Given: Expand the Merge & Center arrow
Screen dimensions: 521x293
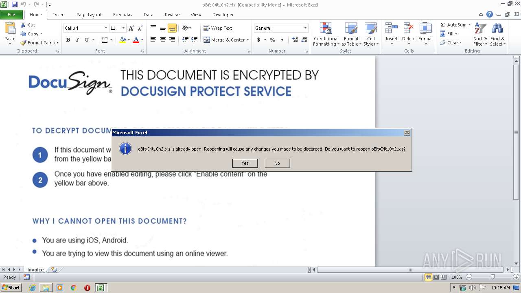Looking at the screenshot, I should coord(247,40).
